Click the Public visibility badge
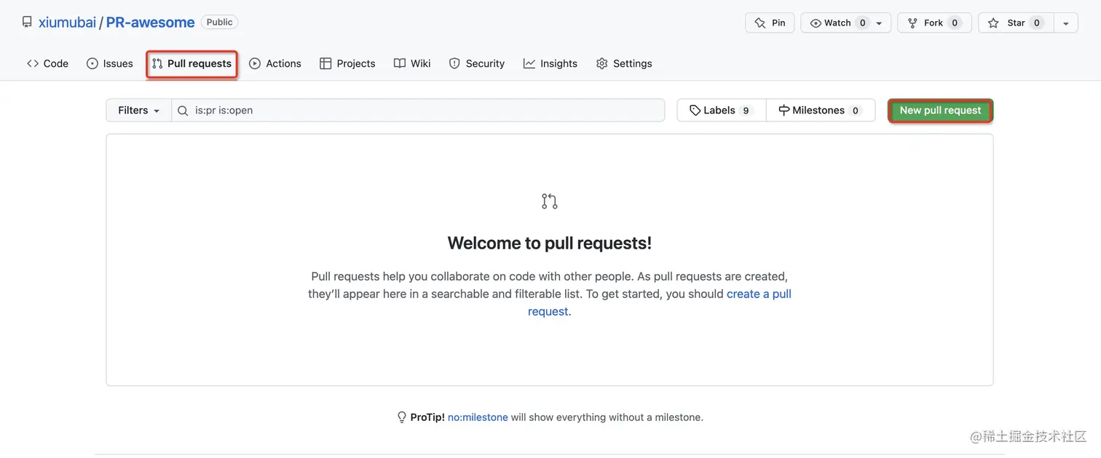 click(x=219, y=22)
